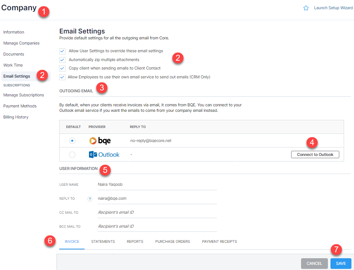Toggle Allow User Settings override checkbox

(x=62, y=51)
